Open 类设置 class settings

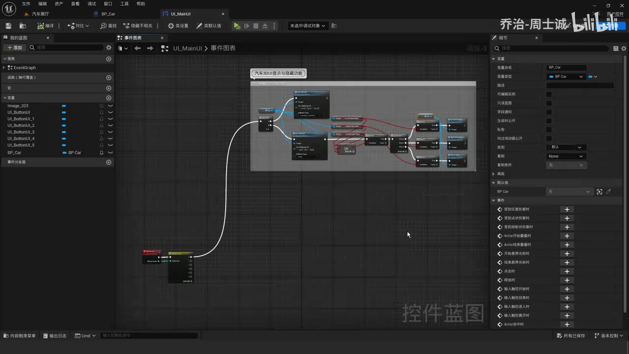[178, 26]
